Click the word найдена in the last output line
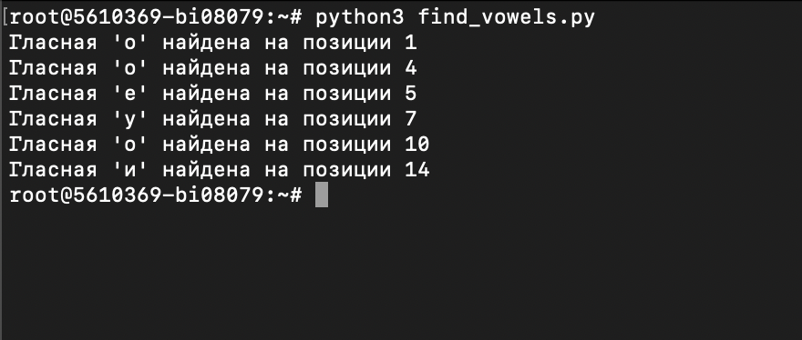The height and width of the screenshot is (340, 802). click(x=206, y=170)
